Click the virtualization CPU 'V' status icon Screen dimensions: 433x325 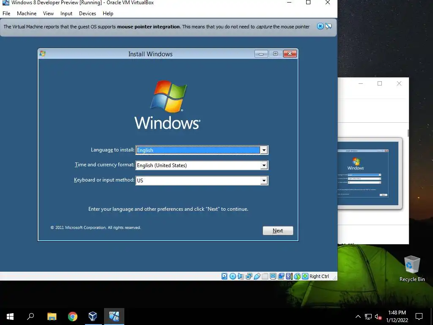pos(289,276)
